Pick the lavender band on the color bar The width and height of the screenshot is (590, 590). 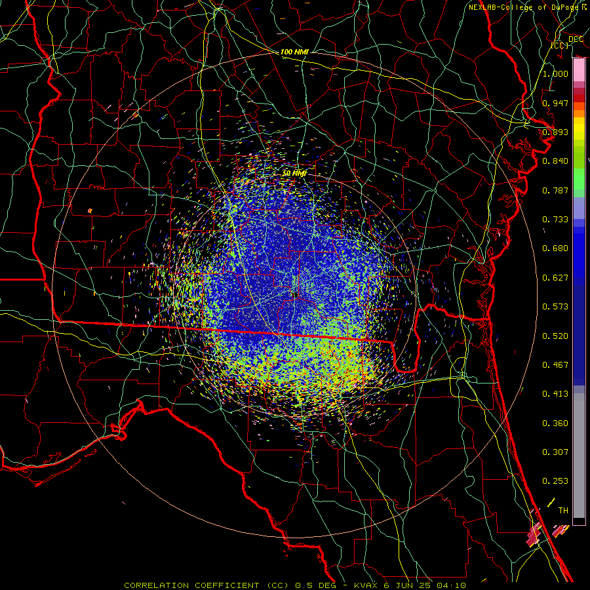579,208
